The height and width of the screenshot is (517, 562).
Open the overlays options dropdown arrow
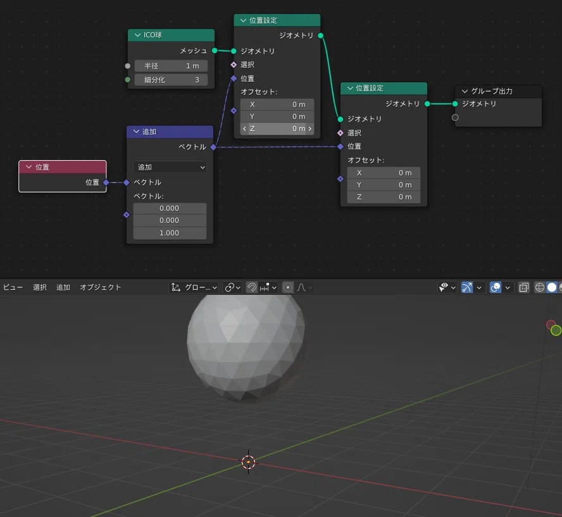pos(508,287)
